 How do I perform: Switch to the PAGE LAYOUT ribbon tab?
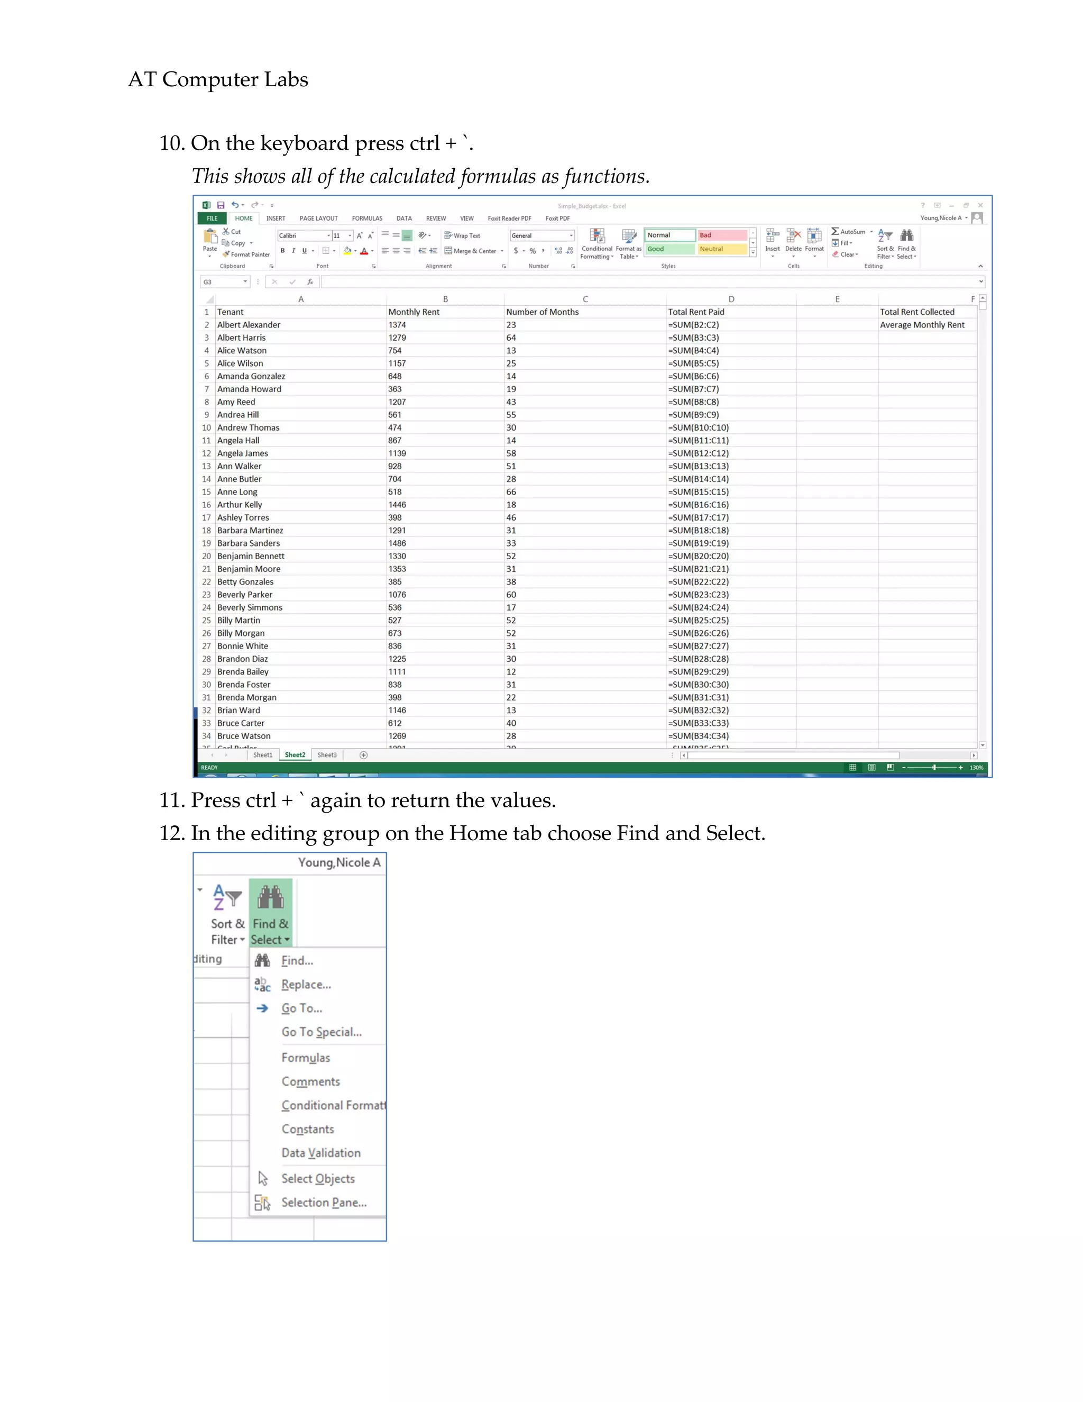click(319, 219)
